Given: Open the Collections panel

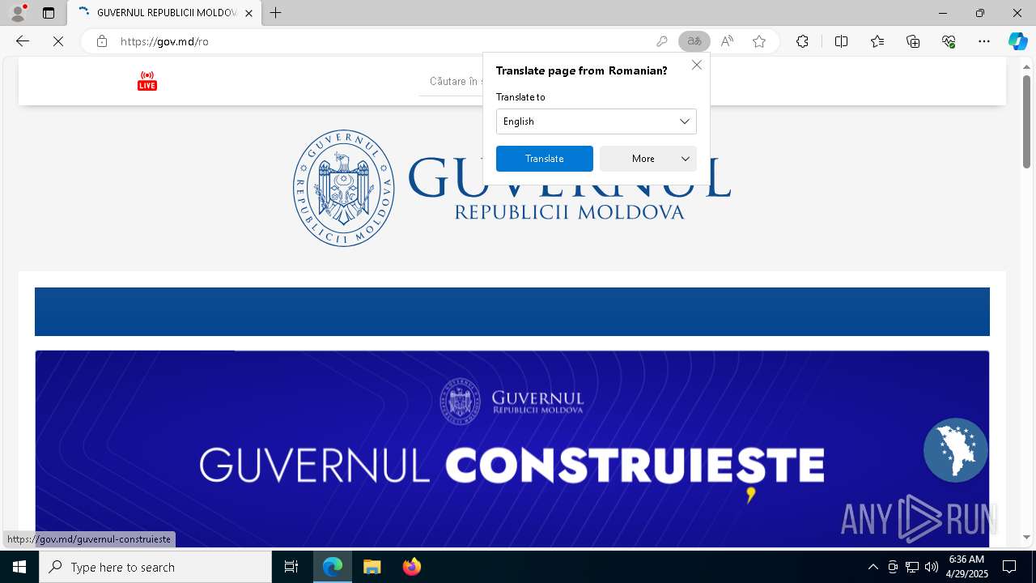Looking at the screenshot, I should 913,41.
